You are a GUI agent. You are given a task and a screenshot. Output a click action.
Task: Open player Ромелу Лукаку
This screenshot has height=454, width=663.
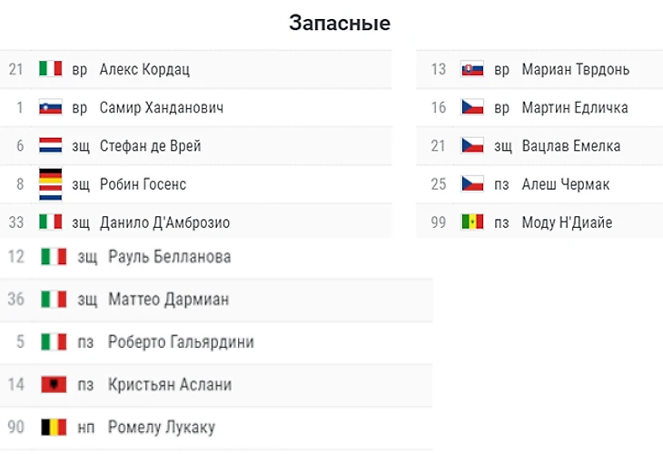coord(161,427)
